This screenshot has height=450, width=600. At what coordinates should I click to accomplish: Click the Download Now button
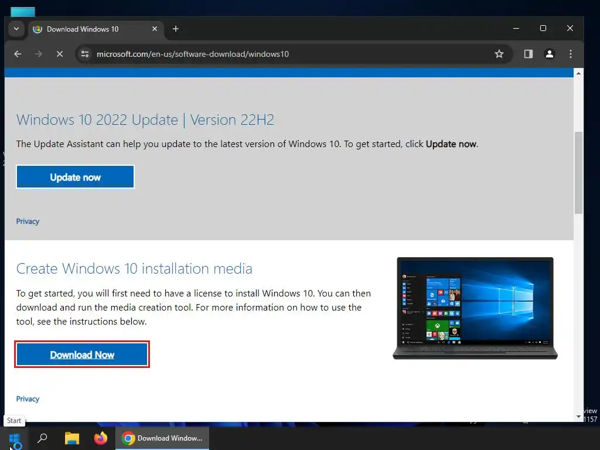pyautogui.click(x=82, y=354)
